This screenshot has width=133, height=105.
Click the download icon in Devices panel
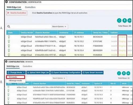coord(124,73)
